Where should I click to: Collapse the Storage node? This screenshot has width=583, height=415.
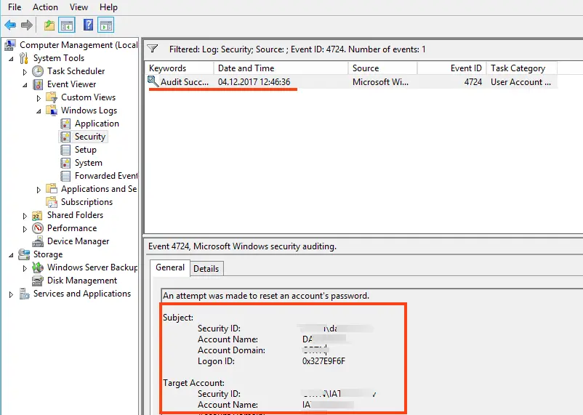coord(11,255)
